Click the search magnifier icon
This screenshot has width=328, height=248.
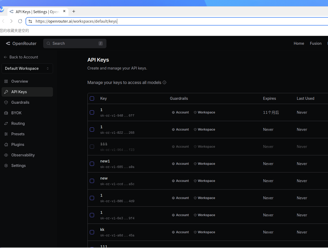point(48,43)
